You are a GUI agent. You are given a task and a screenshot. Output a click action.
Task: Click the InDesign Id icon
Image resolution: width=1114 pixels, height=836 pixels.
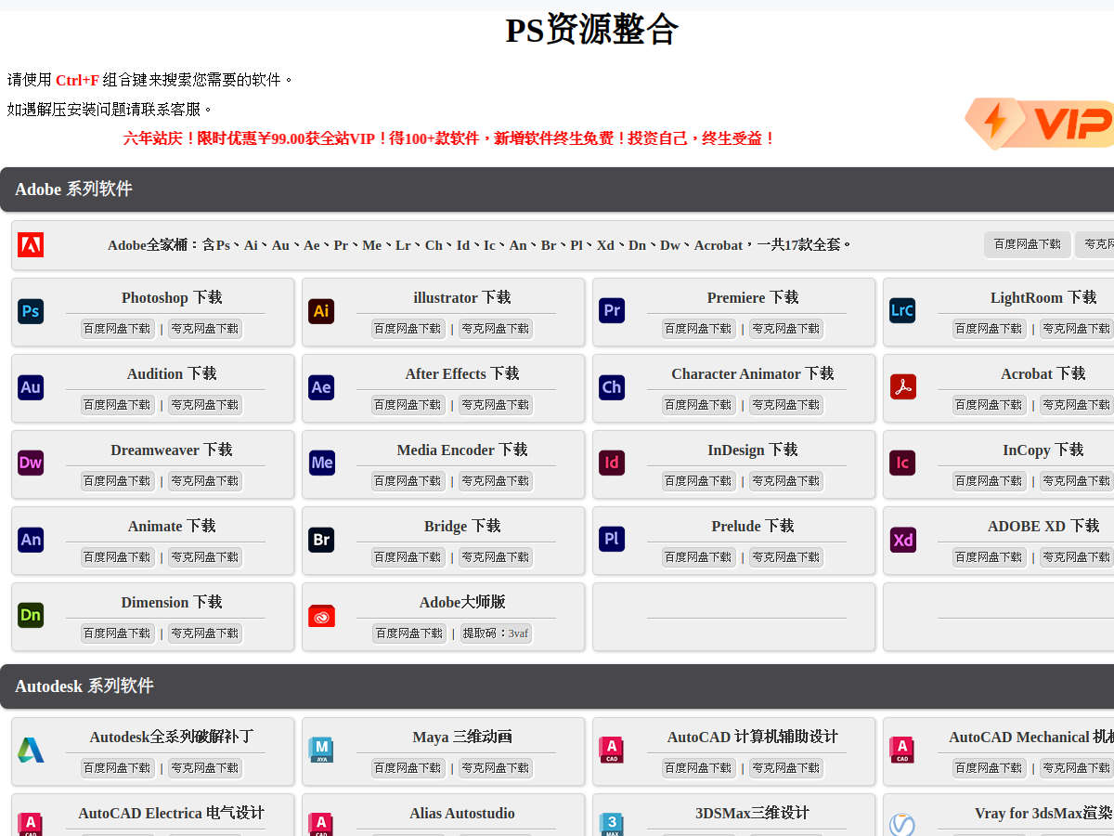(x=612, y=464)
